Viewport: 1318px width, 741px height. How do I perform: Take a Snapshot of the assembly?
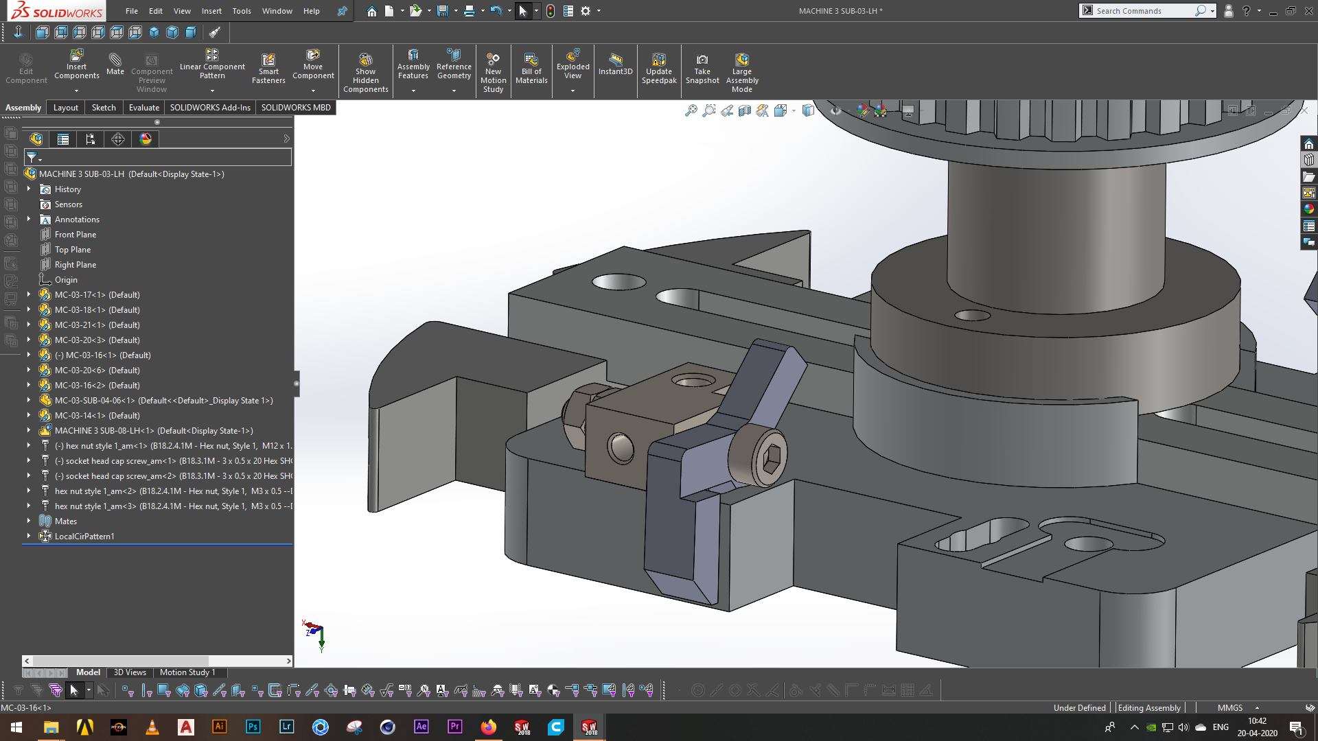click(702, 69)
